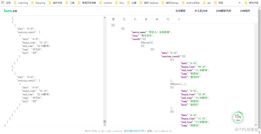Open the kivy bookmark folder
Viewport: 261px width, 134px height.
click(120, 3)
